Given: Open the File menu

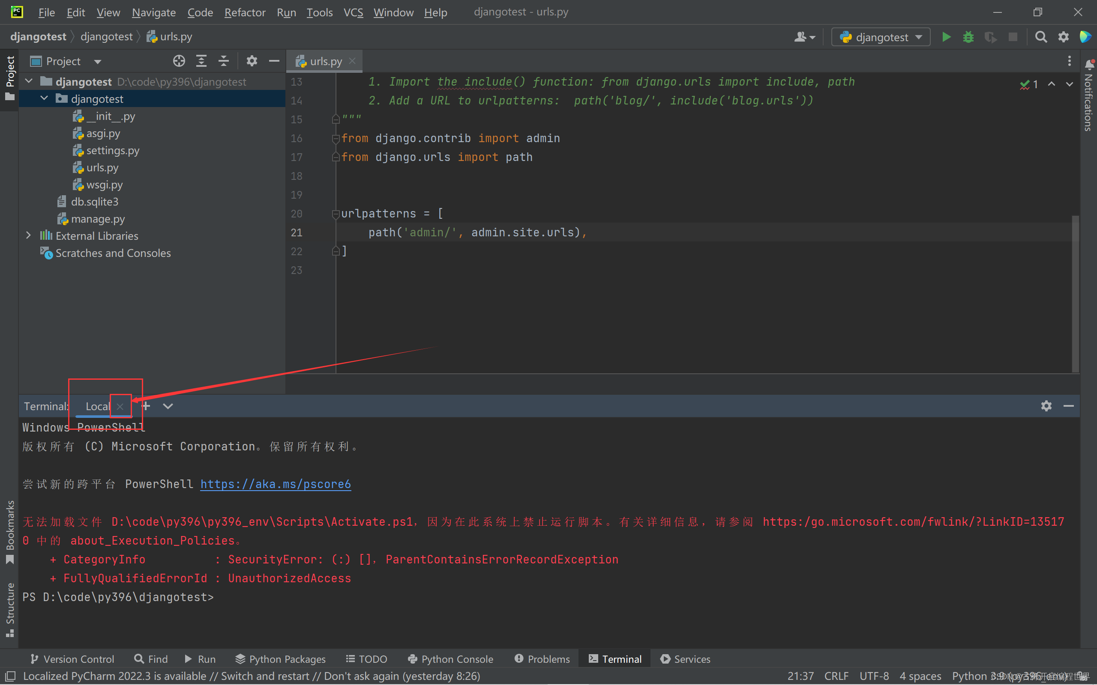Looking at the screenshot, I should point(46,12).
